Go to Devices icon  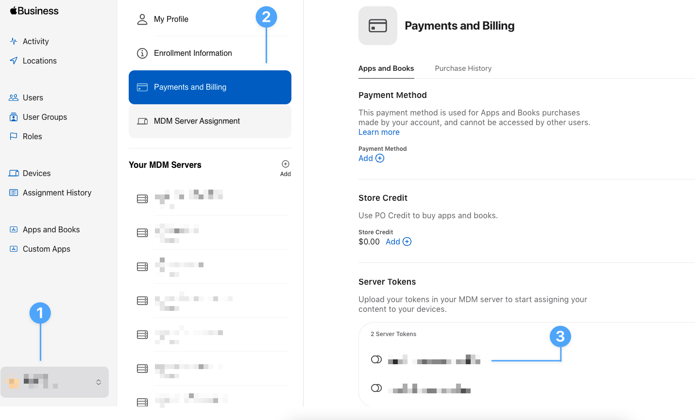click(14, 173)
